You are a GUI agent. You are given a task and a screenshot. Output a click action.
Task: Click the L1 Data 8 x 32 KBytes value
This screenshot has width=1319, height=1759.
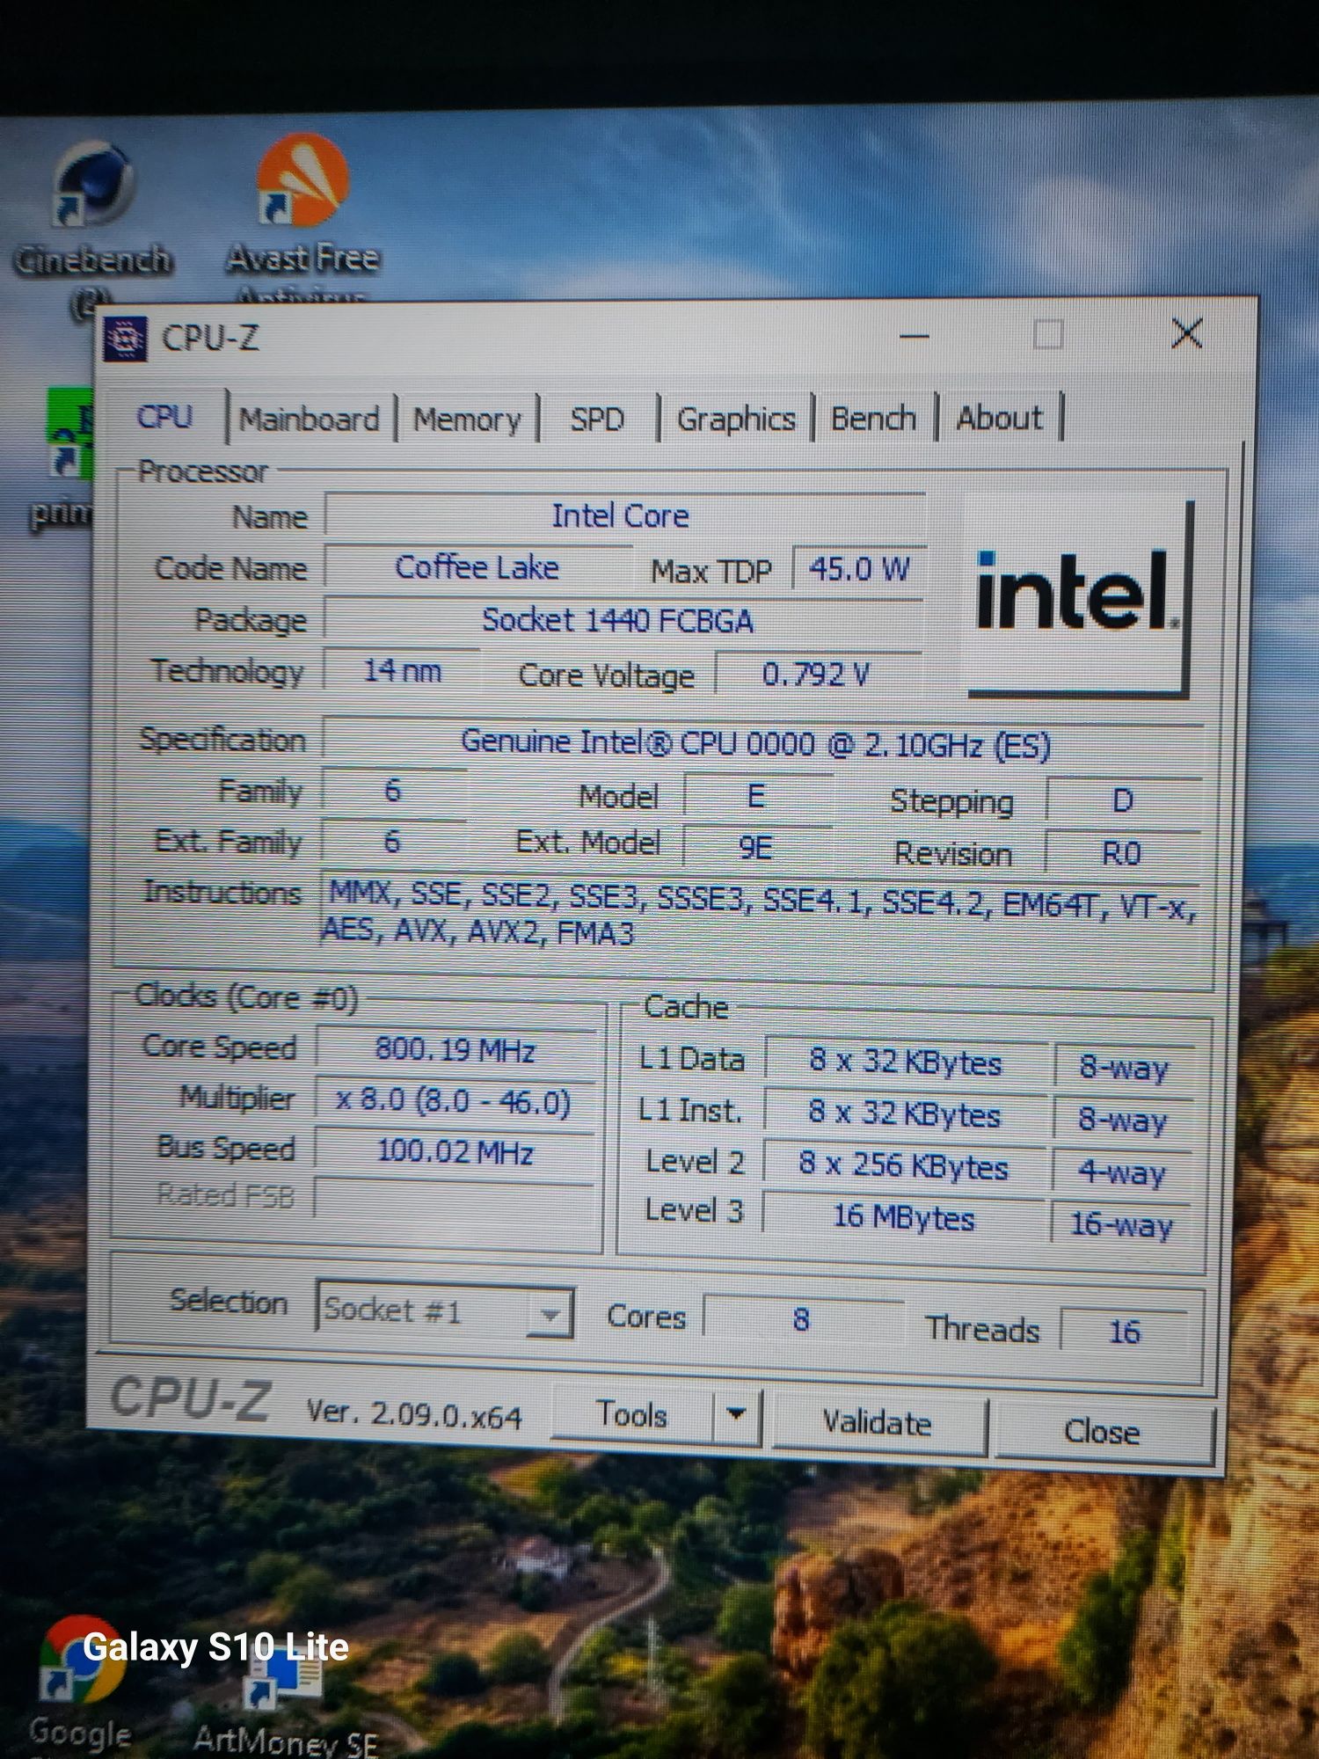907,1062
